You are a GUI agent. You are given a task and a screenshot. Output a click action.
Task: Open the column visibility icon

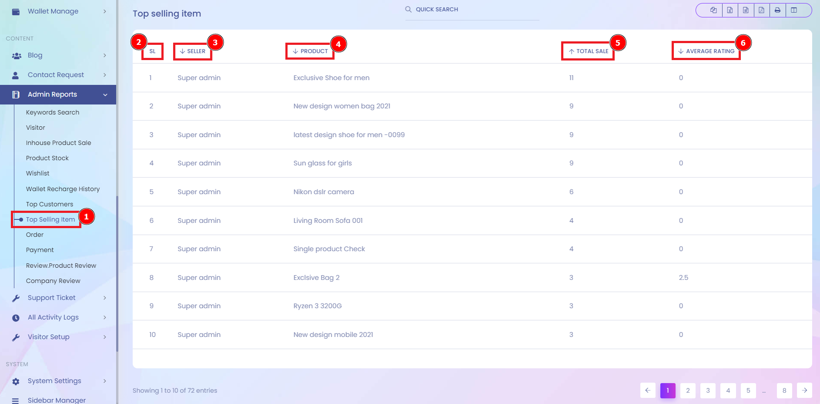(794, 10)
